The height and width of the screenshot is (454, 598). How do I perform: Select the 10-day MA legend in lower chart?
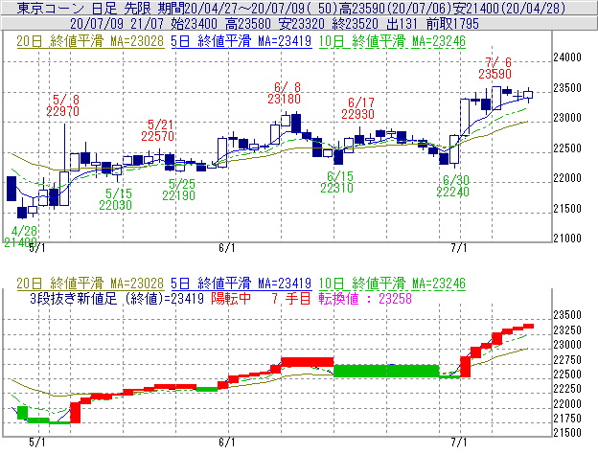click(392, 284)
